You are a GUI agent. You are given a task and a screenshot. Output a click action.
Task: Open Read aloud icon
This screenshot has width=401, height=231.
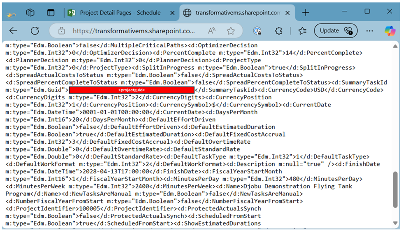pos(211,31)
